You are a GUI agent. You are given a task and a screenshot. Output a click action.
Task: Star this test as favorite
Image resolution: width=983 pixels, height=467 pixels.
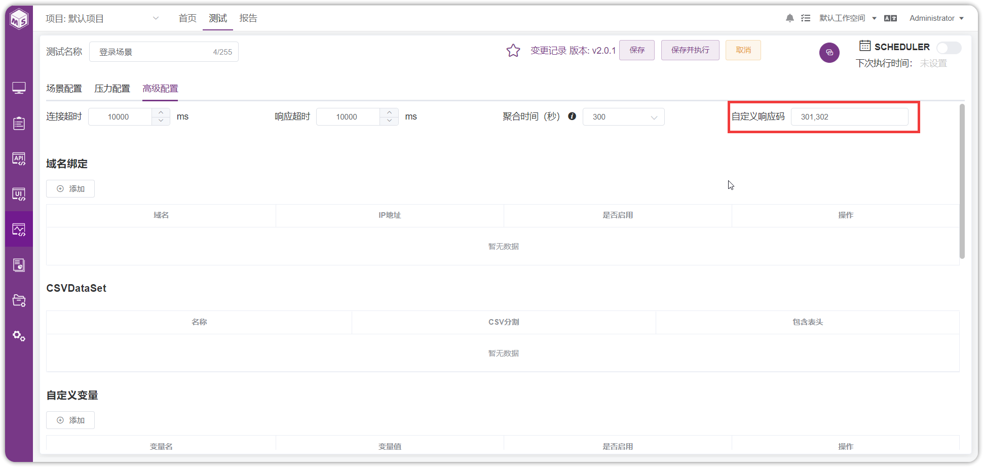[x=513, y=50]
